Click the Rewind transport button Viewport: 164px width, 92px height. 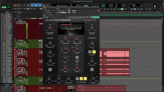[108, 9]
